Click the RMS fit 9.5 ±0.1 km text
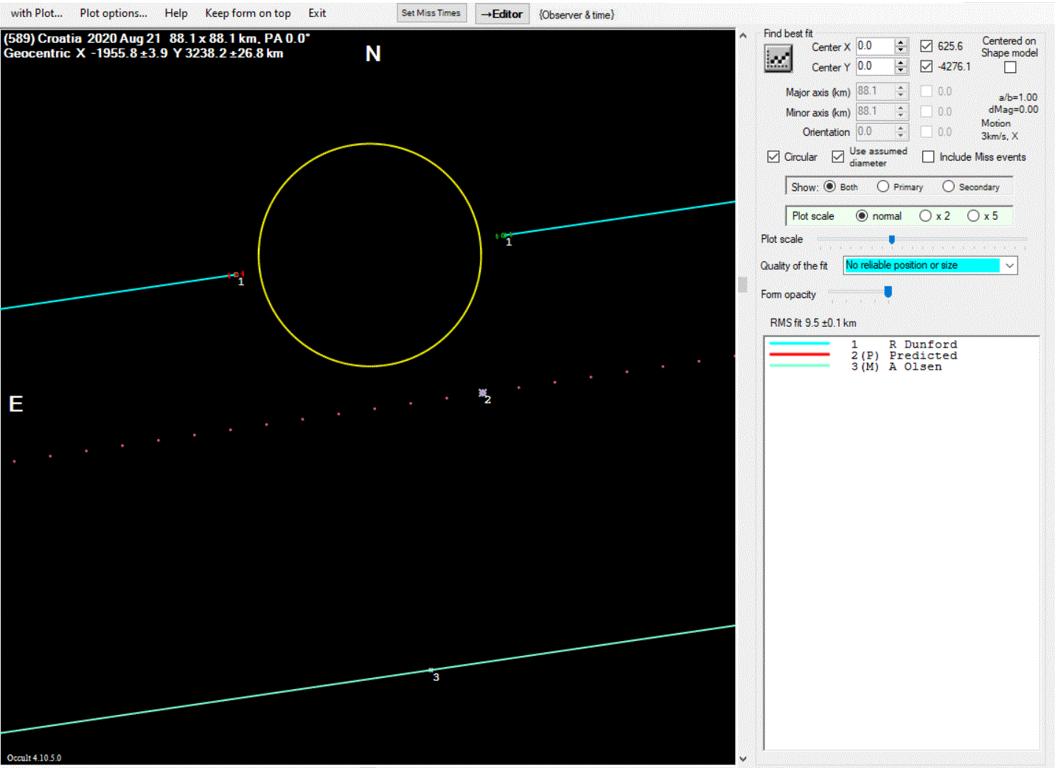The width and height of the screenshot is (1055, 768). click(813, 323)
